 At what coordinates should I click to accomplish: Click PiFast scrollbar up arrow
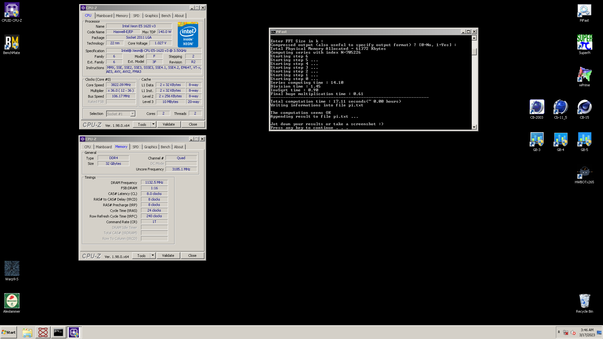coord(474,38)
